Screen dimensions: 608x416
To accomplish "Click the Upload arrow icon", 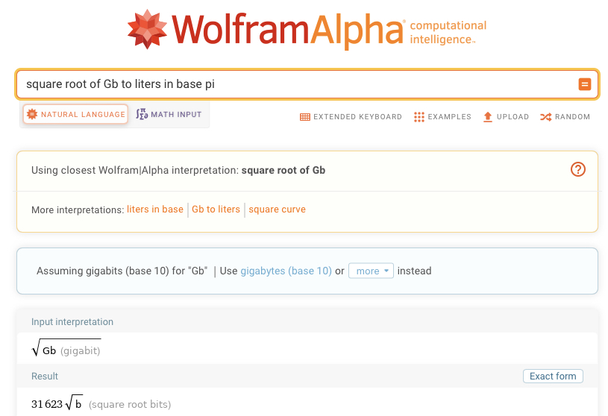I will tap(488, 117).
